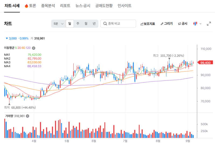215x143 pixels.
Task: Select the 월 (monthly) chart period
Action: click(x=86, y=24)
